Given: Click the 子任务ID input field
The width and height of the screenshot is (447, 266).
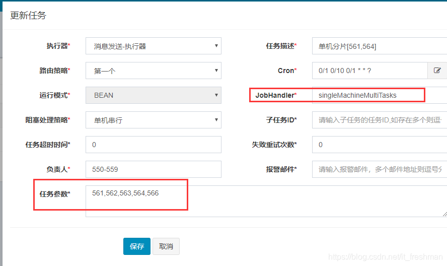Looking at the screenshot, I should (x=380, y=120).
